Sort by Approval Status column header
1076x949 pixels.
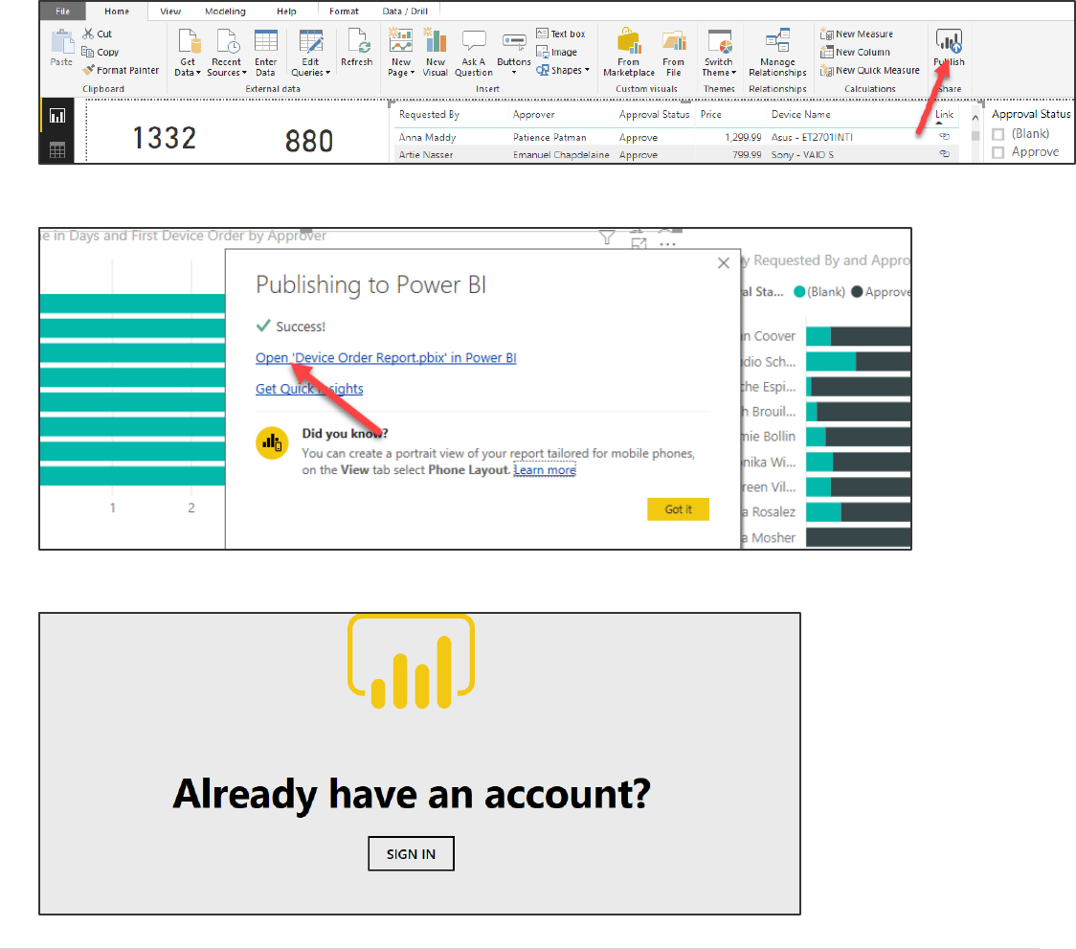pos(654,115)
